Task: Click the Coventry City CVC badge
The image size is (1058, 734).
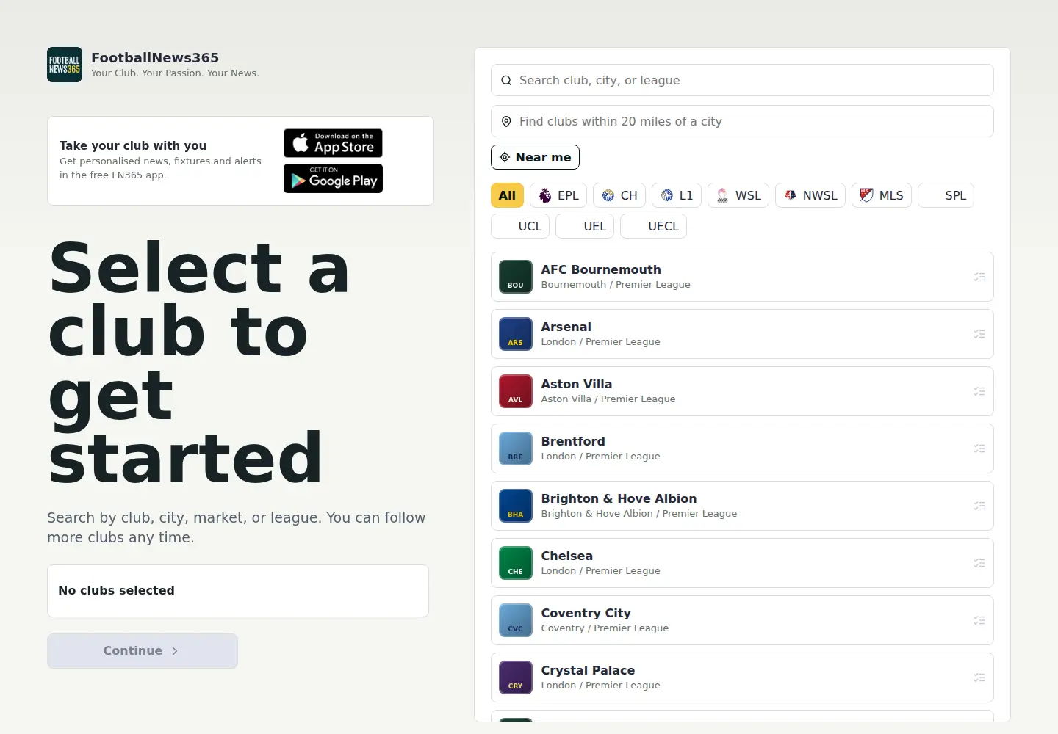Action: click(516, 620)
